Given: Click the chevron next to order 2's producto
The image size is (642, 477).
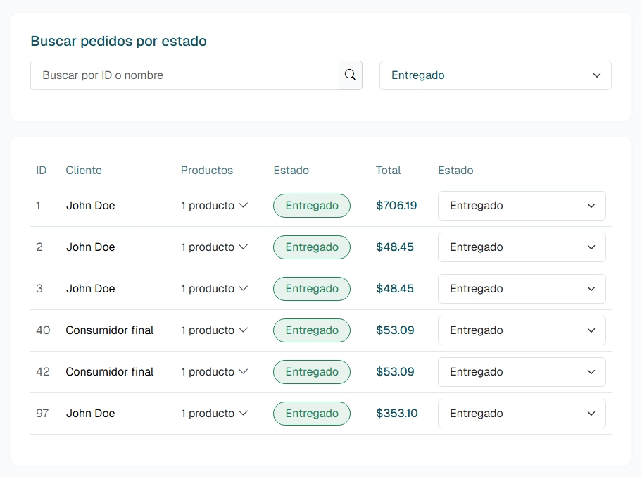Looking at the screenshot, I should 242,247.
